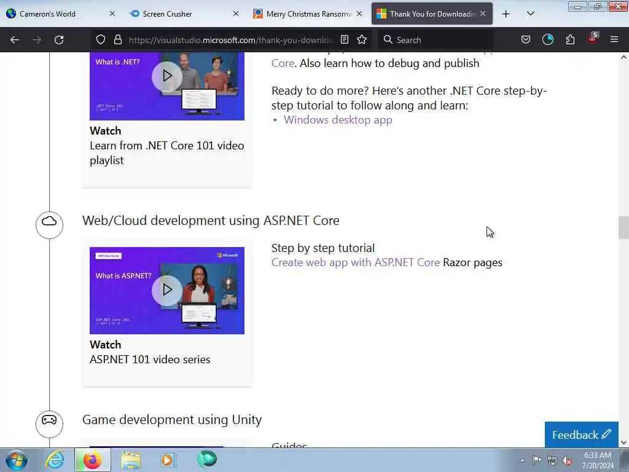Open the Save to Pocket icon
629x472 pixels.
(526, 40)
